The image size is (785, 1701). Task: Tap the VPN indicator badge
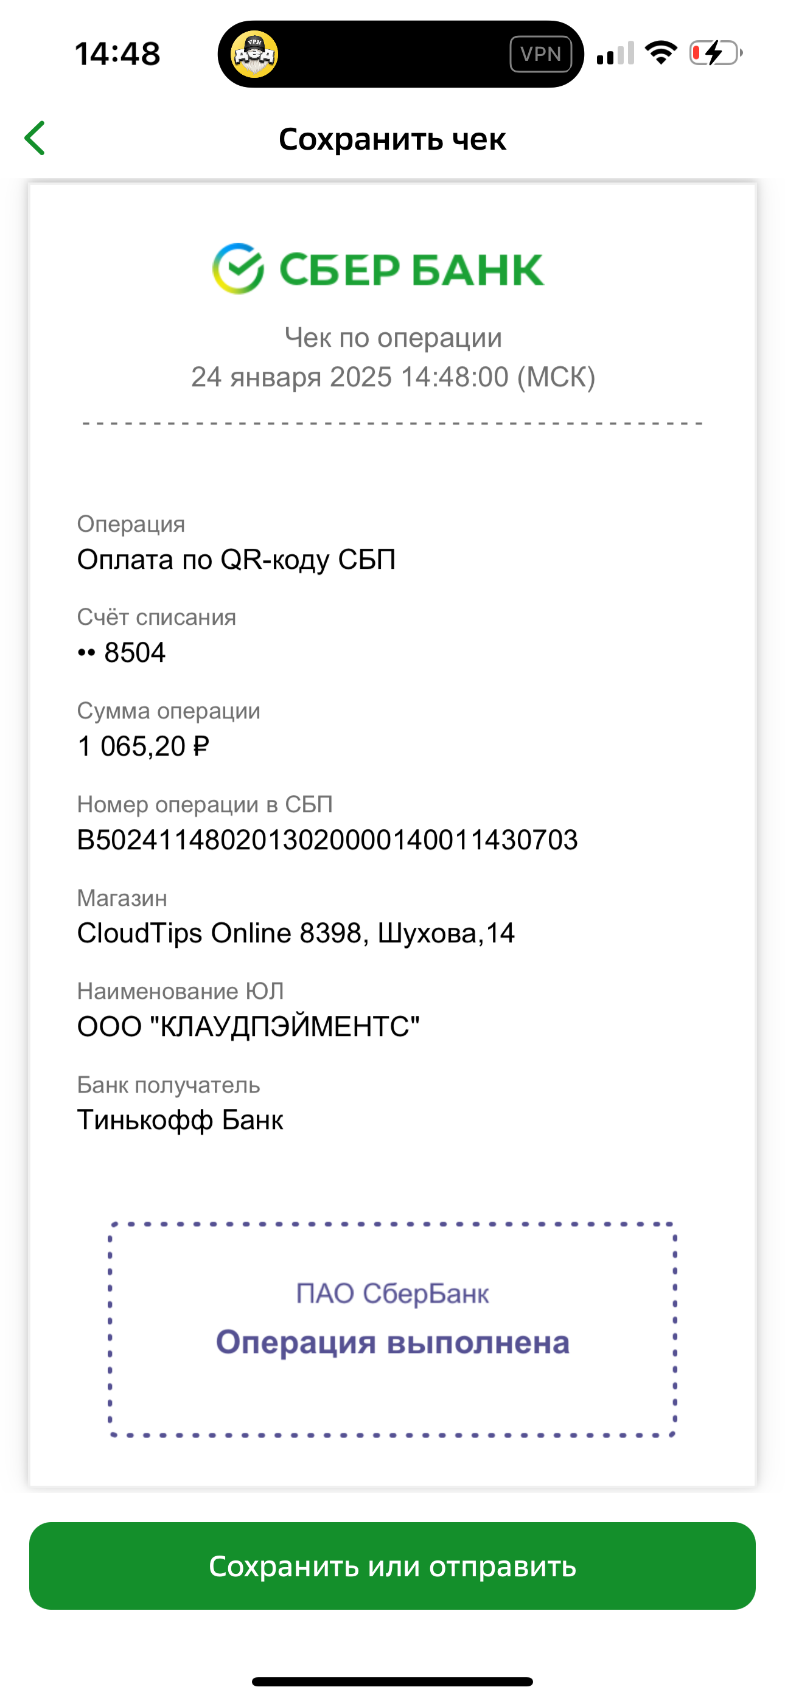click(540, 54)
